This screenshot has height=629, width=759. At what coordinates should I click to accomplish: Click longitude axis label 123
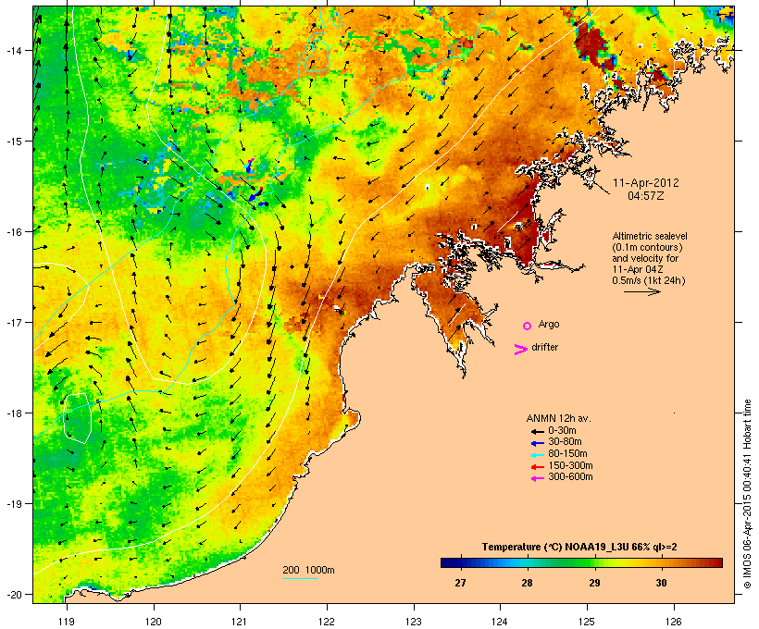coord(414,622)
